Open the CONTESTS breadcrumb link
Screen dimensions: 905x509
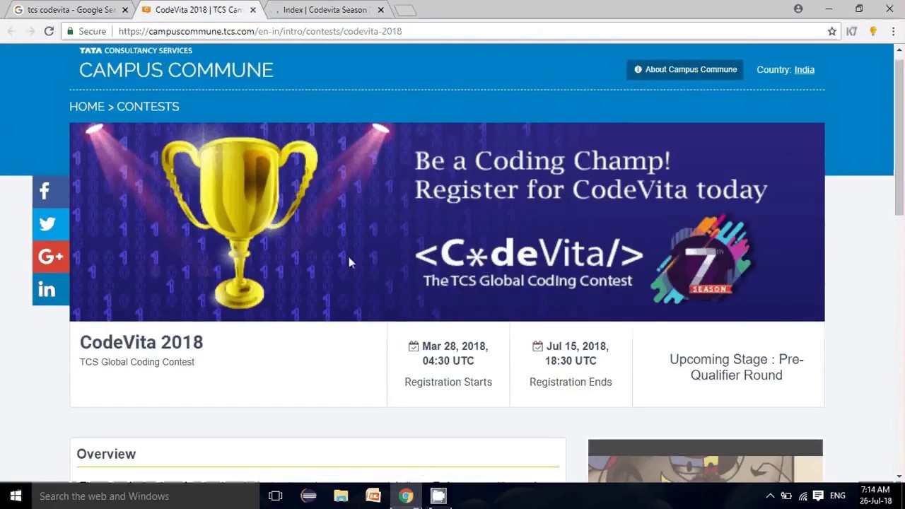(148, 106)
